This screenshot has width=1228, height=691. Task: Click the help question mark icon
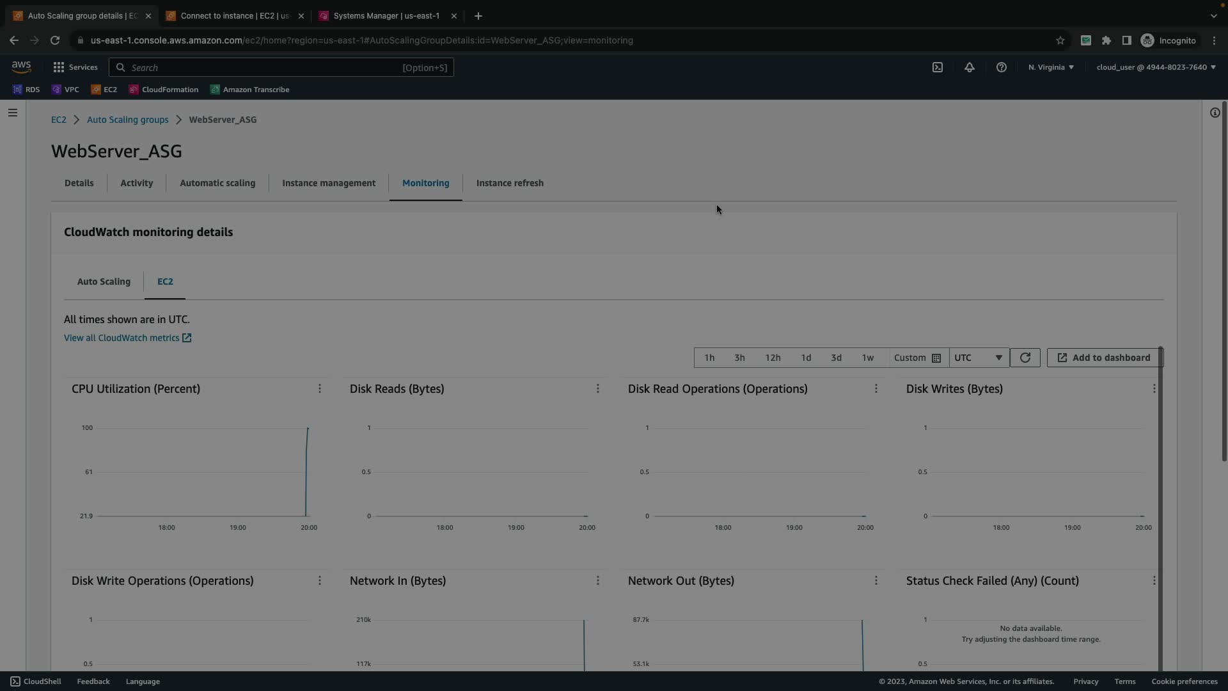[1001, 67]
